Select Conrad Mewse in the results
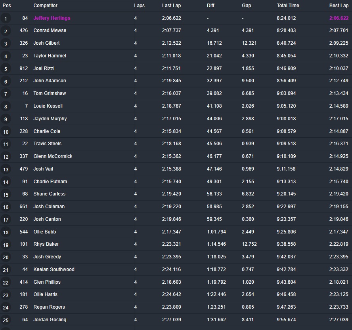 [50, 30]
